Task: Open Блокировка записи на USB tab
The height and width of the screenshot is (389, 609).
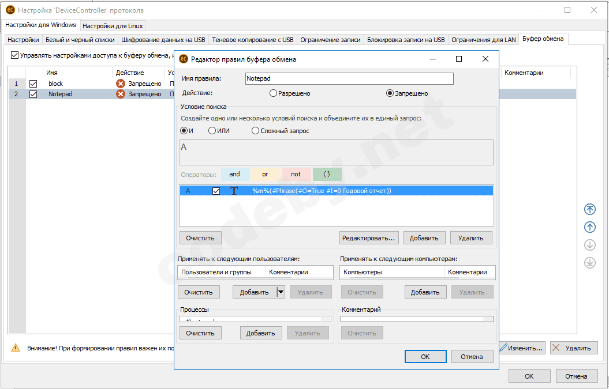Action: click(x=406, y=40)
